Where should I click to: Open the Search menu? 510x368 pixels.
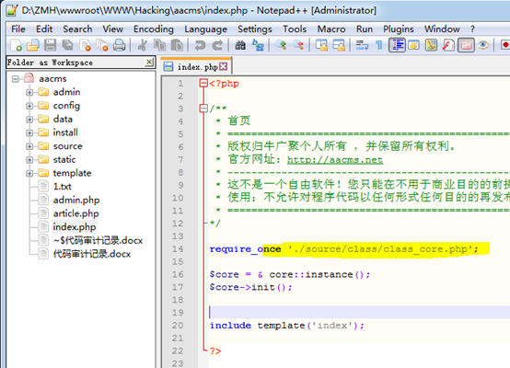click(x=77, y=29)
